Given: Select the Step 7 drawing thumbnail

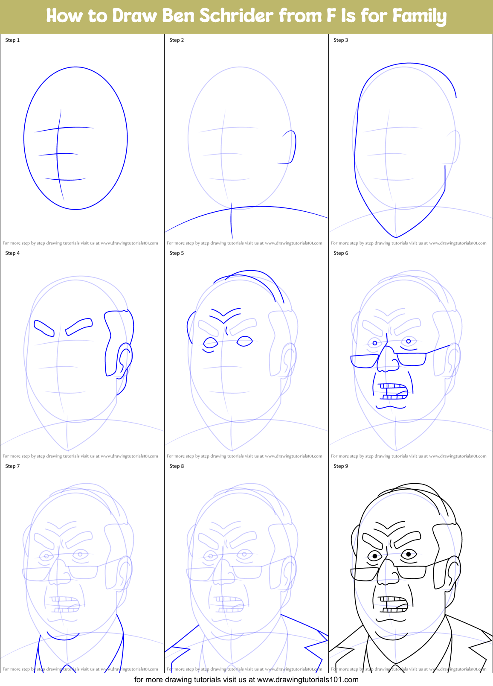Looking at the screenshot, I should (x=82, y=566).
